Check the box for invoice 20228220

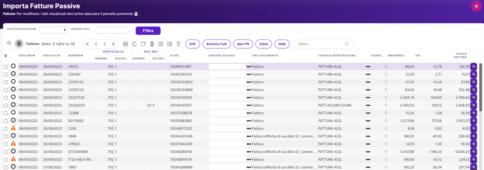point(6,106)
